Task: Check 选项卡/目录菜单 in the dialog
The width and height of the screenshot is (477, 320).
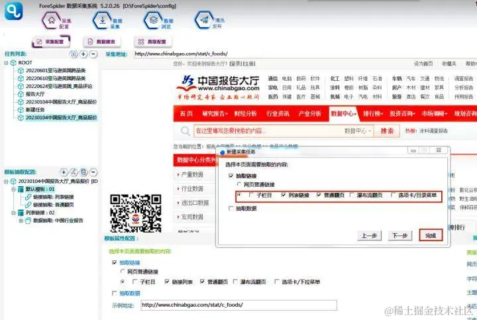Action: (394, 195)
